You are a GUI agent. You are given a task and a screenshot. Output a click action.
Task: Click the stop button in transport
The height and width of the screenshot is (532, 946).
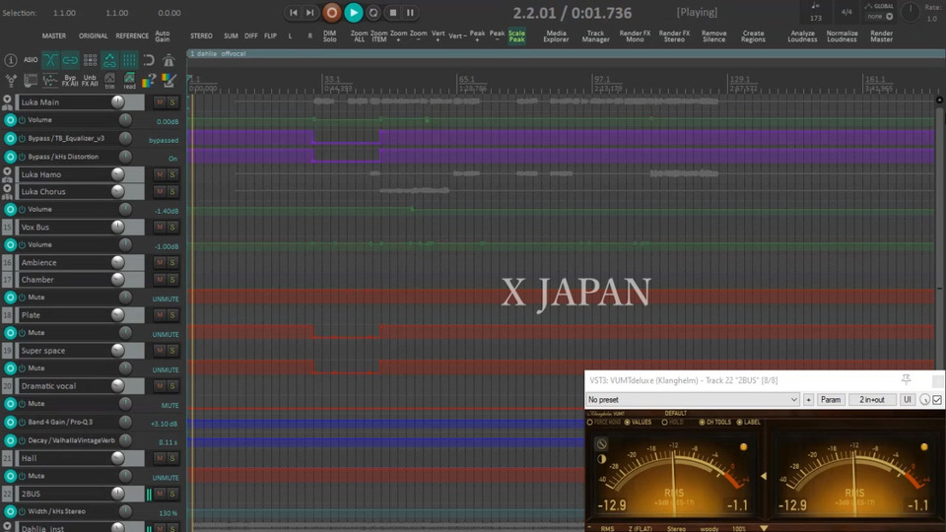393,13
